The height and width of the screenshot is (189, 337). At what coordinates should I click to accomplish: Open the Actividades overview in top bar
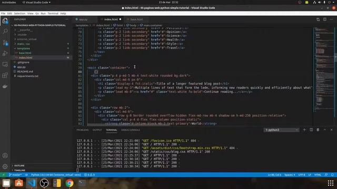[x=9, y=2]
